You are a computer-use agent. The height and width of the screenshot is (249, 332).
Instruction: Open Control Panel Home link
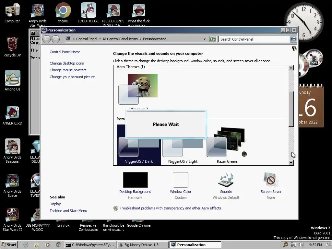(65, 52)
